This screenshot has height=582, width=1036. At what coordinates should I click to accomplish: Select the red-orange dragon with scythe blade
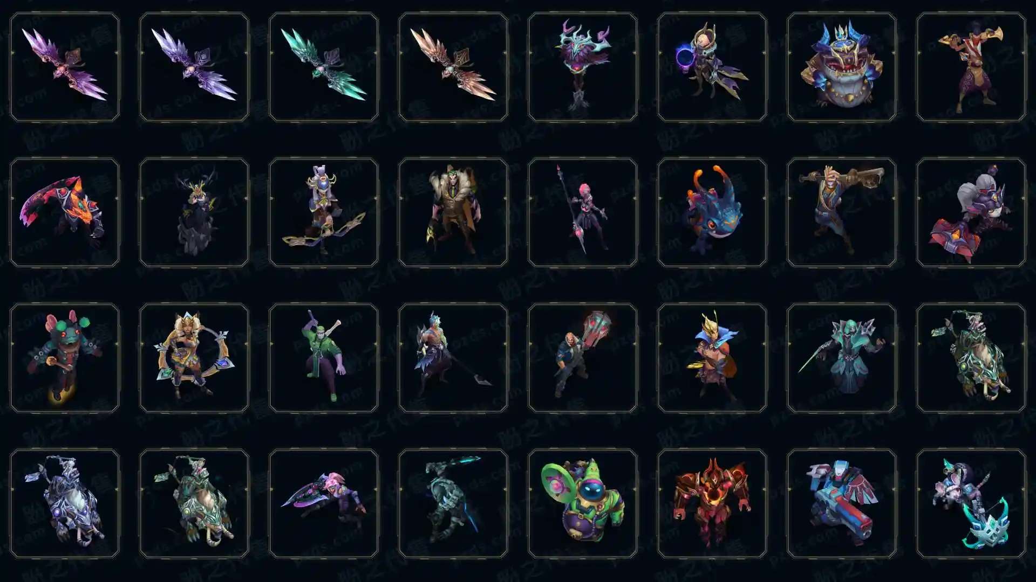[x=65, y=212]
